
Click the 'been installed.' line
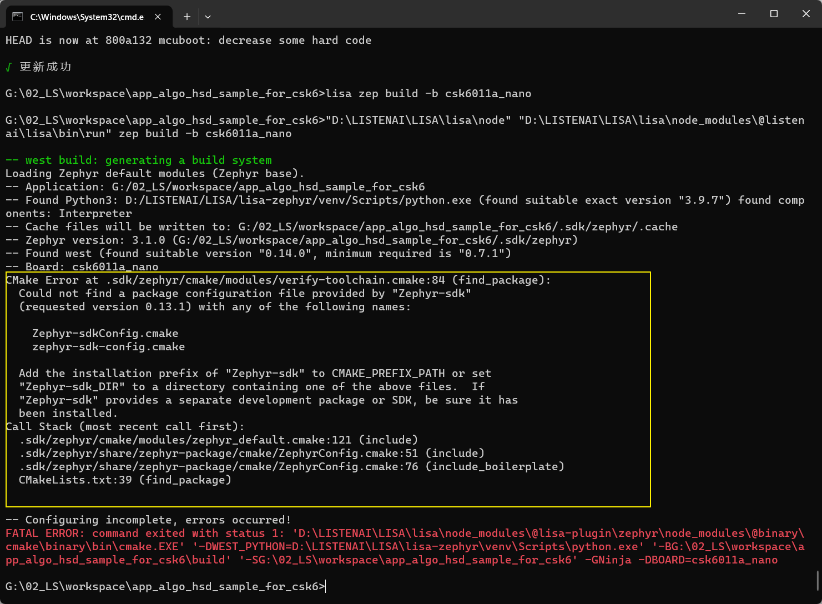tap(69, 413)
